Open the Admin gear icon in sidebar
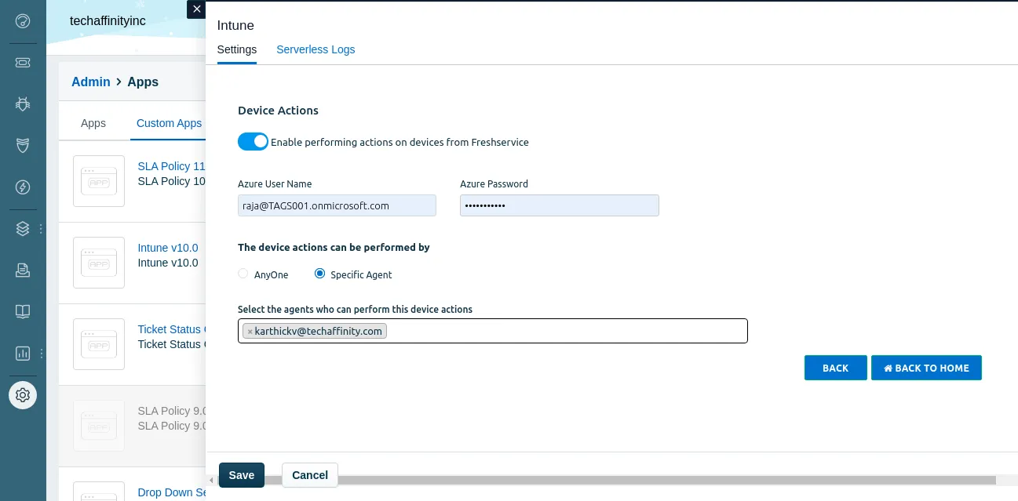This screenshot has height=501, width=1018. [x=23, y=394]
